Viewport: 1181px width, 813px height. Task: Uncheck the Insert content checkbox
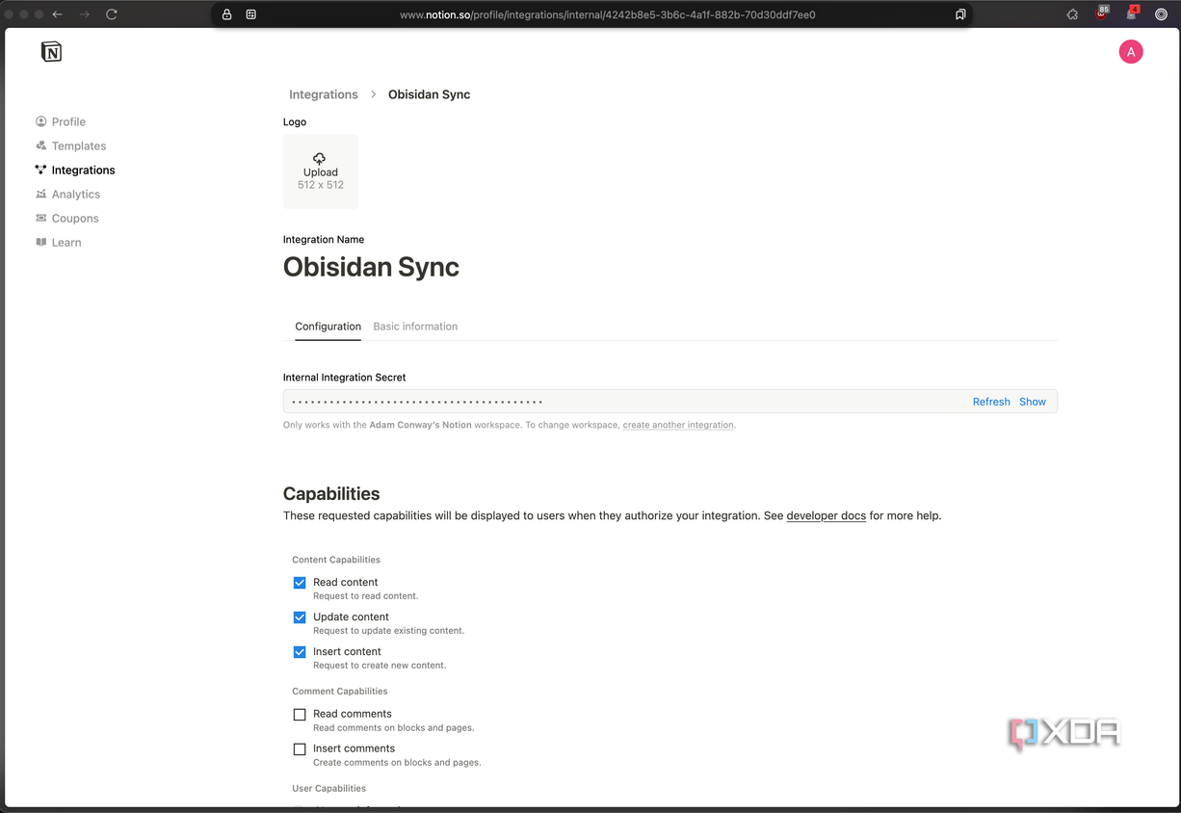click(300, 652)
